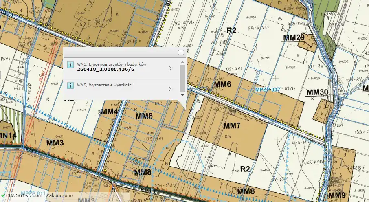Click the popup scrollbar down arrow
369x202 pixels.
182,94
